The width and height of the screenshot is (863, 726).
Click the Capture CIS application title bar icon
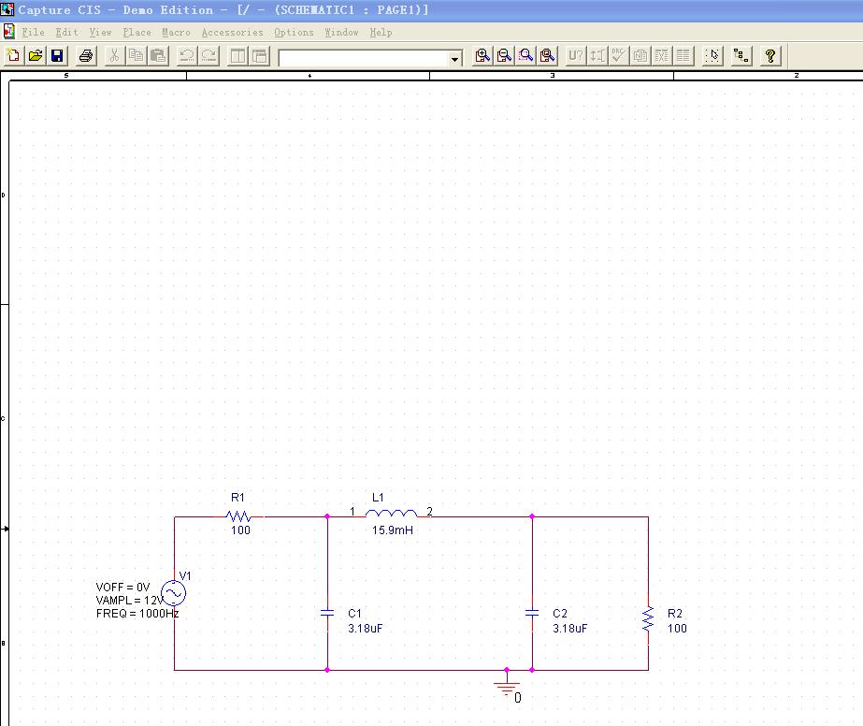point(7,8)
